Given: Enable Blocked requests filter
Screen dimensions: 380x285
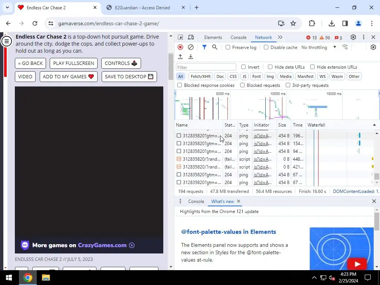Looking at the screenshot, I should click(242, 85).
